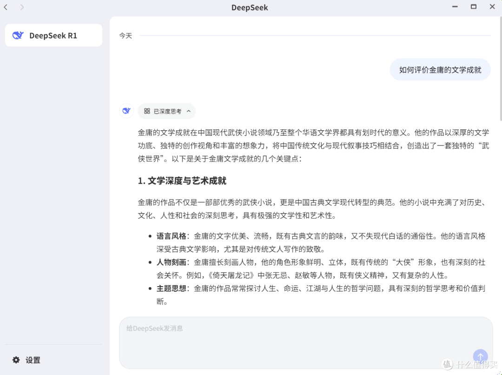Focus the 给DeepSeek发消息 input box

click(306, 342)
